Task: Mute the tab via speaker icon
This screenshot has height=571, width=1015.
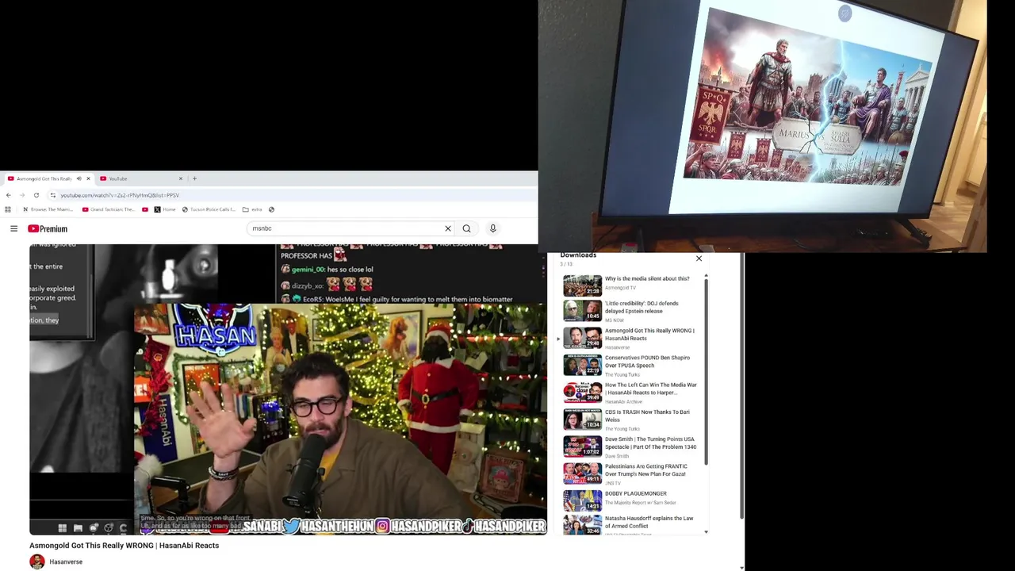Action: click(79, 178)
